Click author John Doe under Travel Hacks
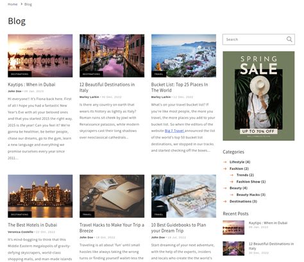Screen dimensions: 304x262 point(87,238)
